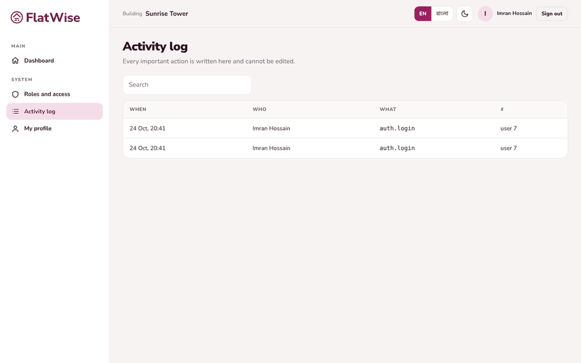Click the Dashboard house icon
Image resolution: width=581 pixels, height=363 pixels.
click(x=15, y=60)
